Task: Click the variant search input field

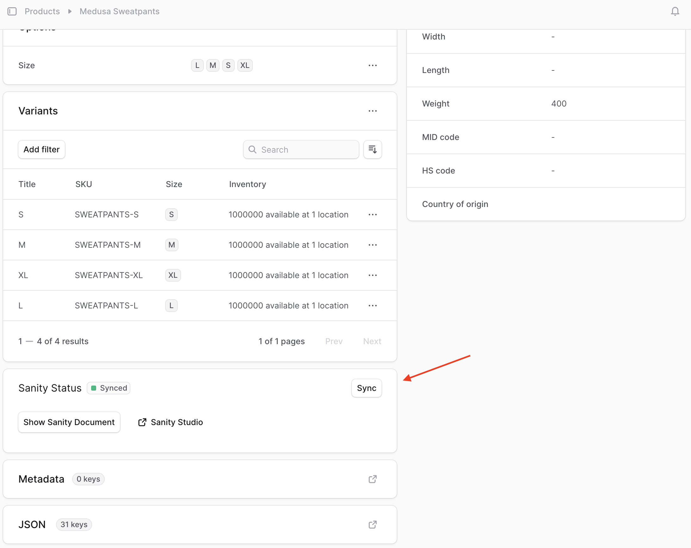Action: click(301, 149)
